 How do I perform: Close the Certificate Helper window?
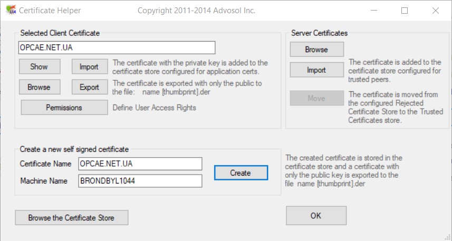tap(435, 10)
